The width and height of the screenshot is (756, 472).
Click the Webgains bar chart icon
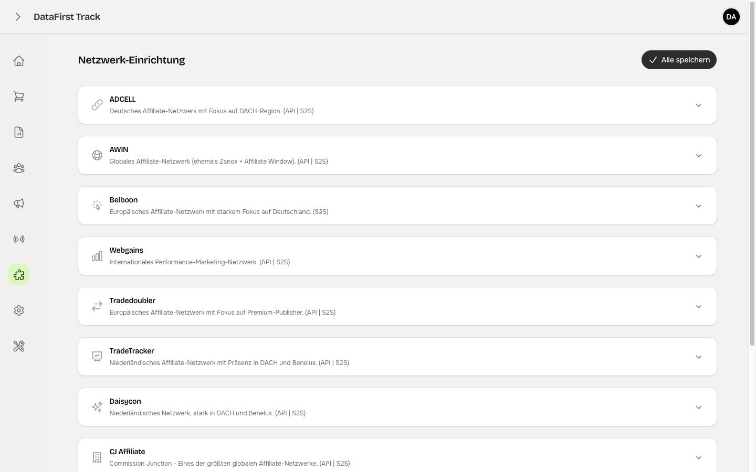coord(97,256)
